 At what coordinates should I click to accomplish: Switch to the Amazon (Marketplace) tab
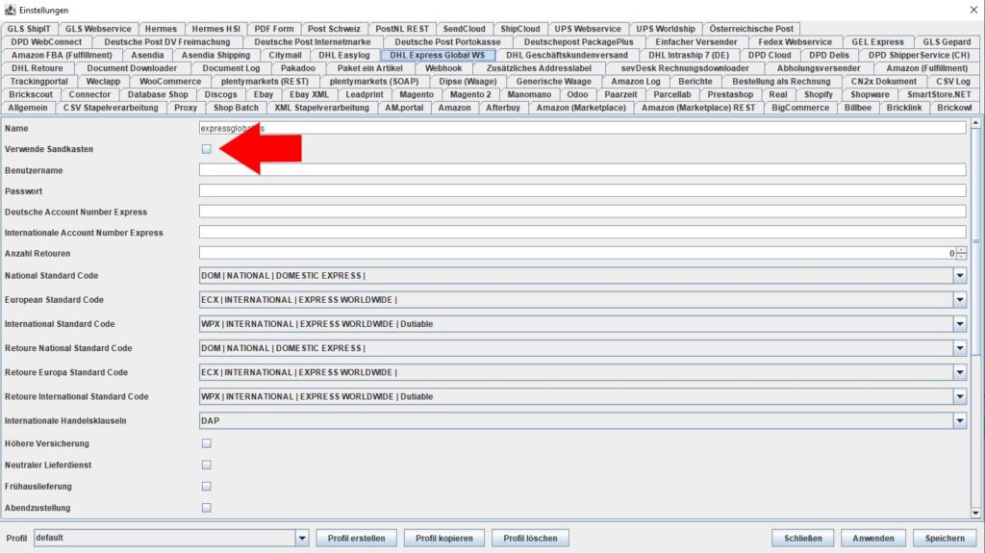coord(581,108)
